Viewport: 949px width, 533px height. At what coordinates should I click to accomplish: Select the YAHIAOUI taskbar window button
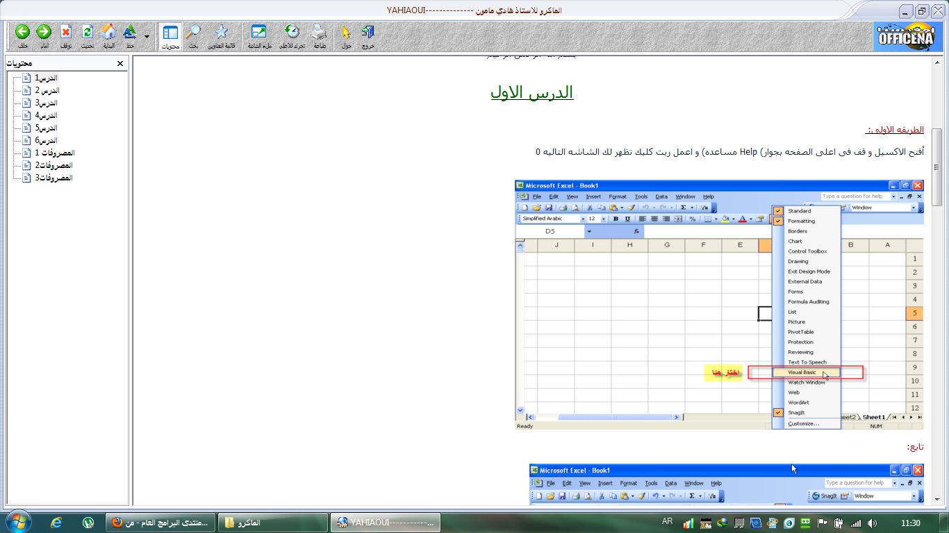click(x=385, y=523)
